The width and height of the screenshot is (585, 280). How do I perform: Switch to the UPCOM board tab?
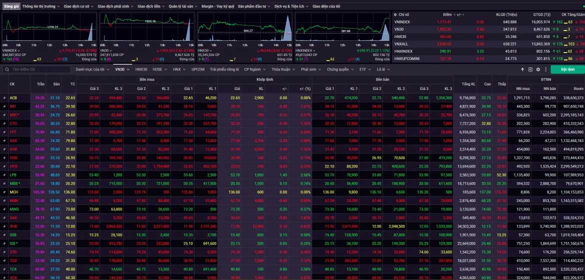pos(197,69)
